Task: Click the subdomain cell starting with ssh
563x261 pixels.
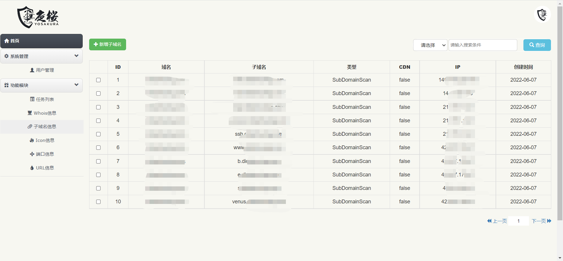Action: 259,134
